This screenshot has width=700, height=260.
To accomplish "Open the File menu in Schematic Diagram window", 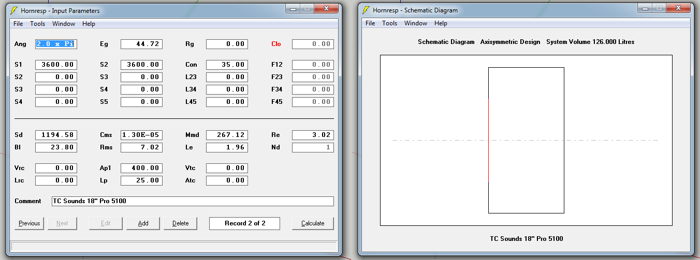I will pyautogui.click(x=370, y=23).
